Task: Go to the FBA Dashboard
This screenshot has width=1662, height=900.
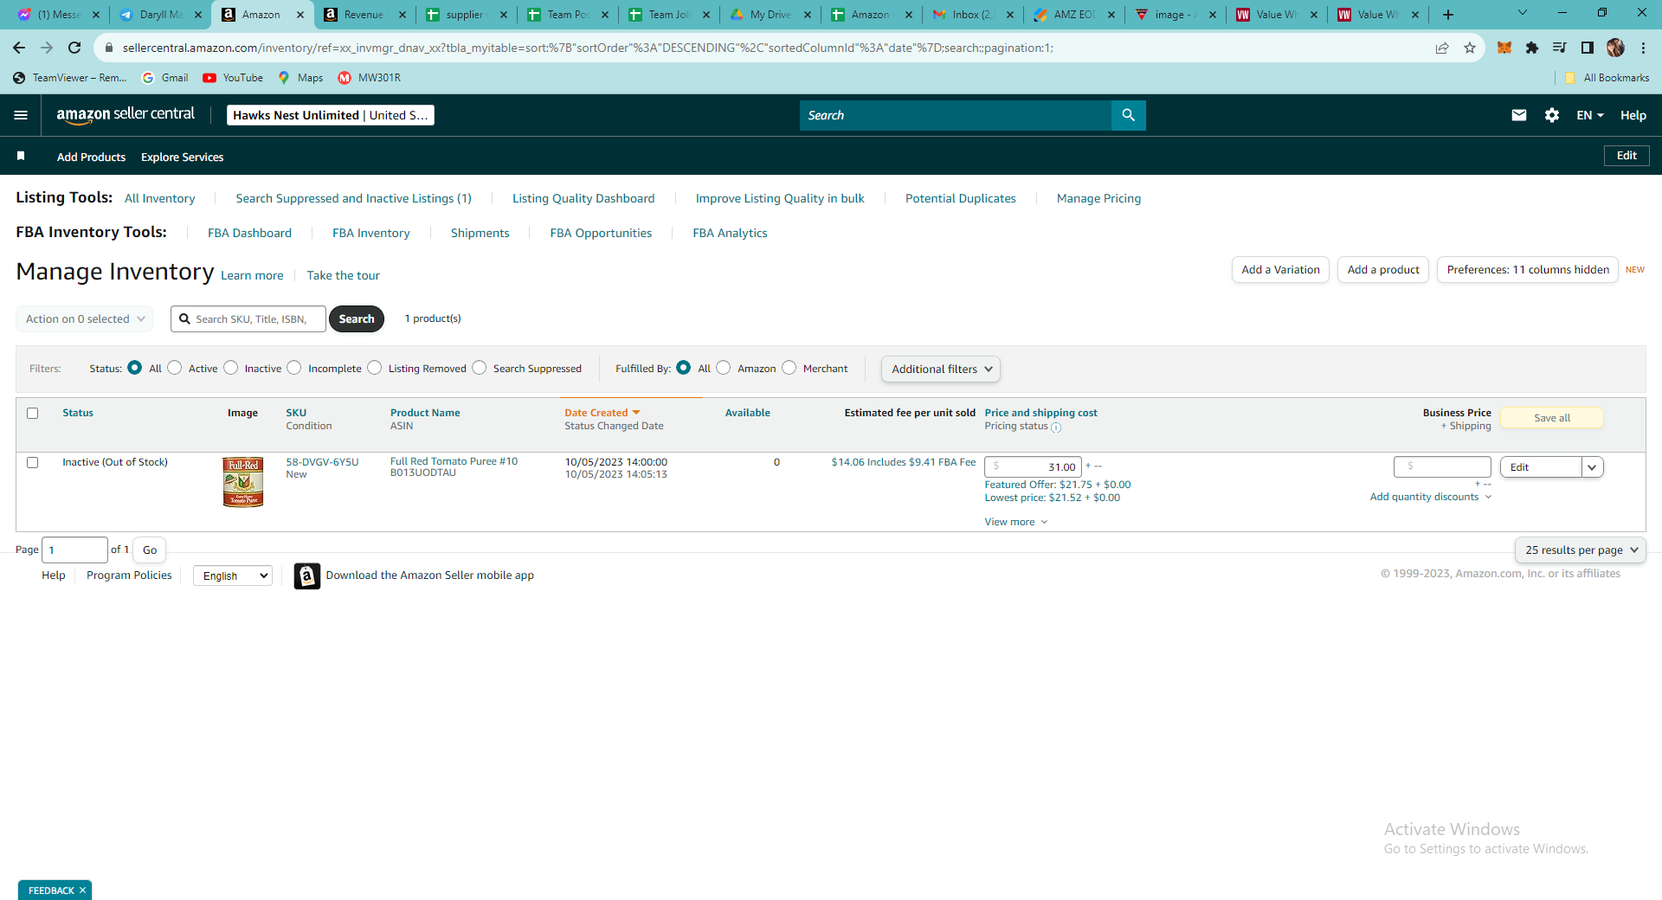Action: (x=249, y=233)
